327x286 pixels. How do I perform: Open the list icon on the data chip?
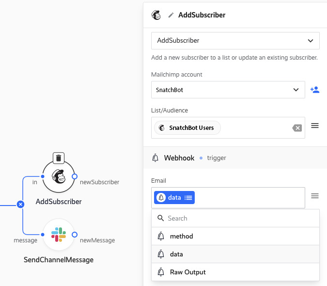[188, 198]
